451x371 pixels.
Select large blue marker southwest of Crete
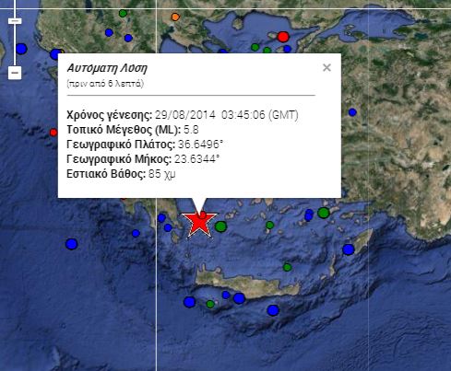[189, 302]
